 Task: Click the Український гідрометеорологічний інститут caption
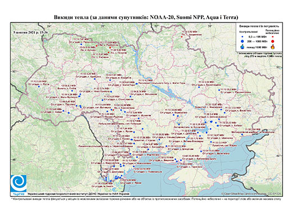tap(79, 193)
